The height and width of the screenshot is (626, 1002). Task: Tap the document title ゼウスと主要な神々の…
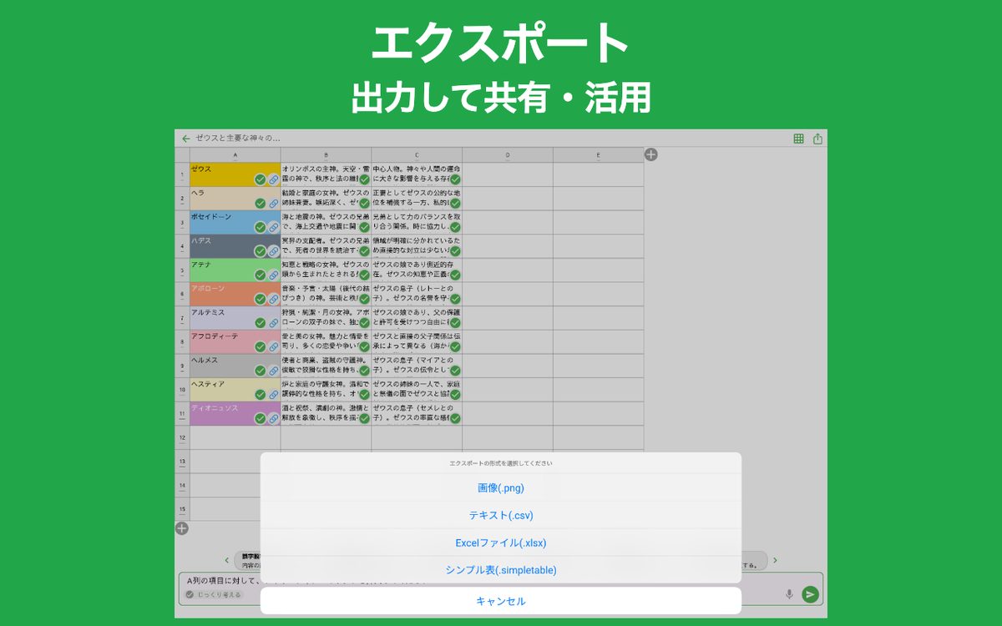[238, 139]
